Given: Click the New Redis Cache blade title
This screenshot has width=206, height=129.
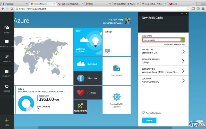Looking at the screenshot, I should click(152, 18).
